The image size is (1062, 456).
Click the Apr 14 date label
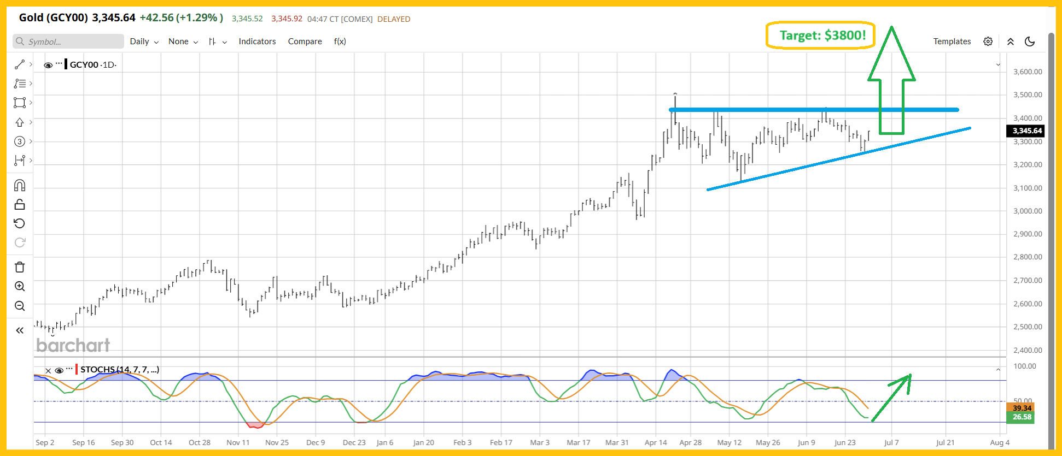click(x=656, y=442)
